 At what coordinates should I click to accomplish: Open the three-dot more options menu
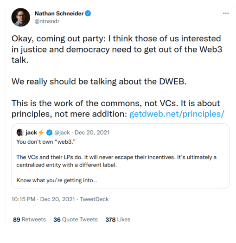tap(226, 13)
